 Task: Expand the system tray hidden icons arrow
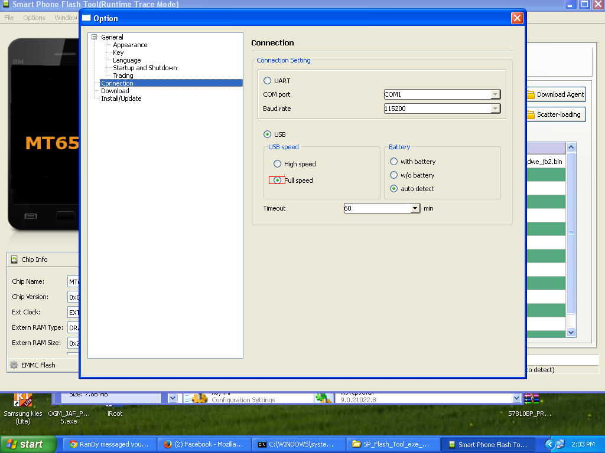[550, 445]
